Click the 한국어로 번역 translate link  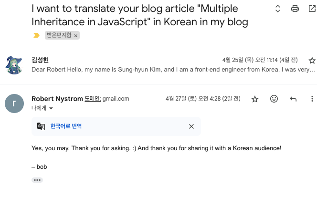(x=66, y=126)
